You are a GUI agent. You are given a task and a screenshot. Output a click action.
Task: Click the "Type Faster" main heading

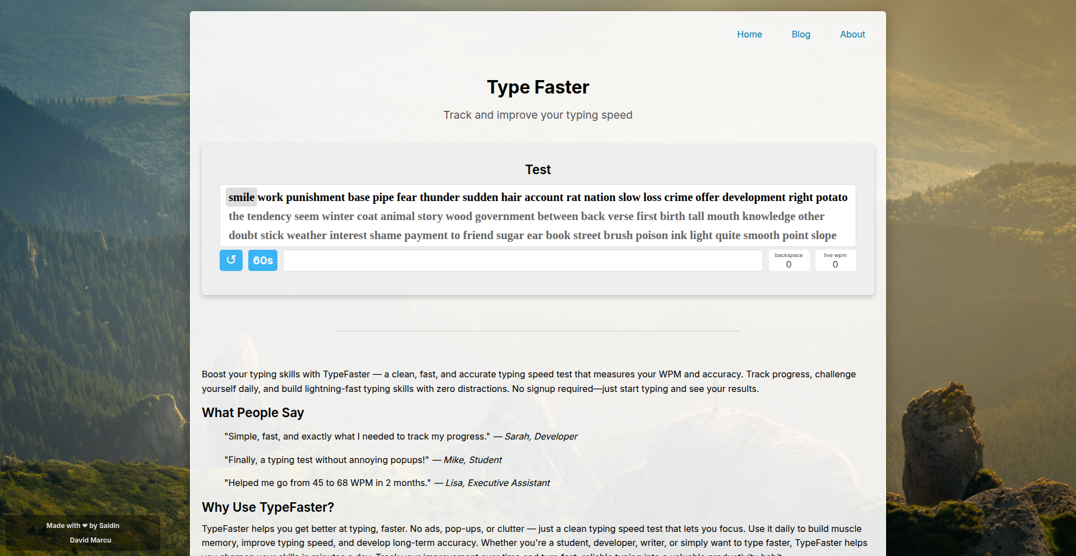[x=538, y=87]
